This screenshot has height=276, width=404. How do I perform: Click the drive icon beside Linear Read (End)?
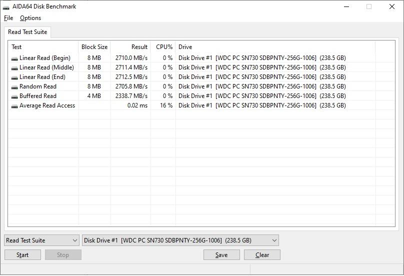pyautogui.click(x=14, y=77)
